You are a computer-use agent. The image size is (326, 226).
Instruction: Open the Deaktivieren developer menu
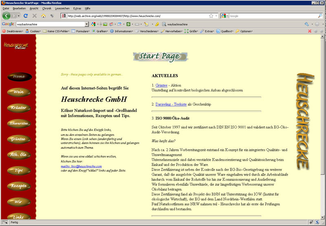click(x=13, y=31)
